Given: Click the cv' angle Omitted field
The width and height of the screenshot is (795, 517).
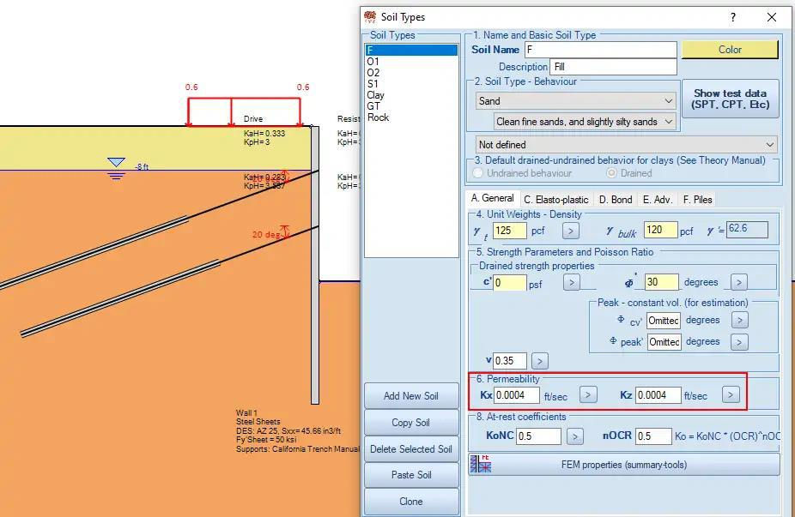Looking at the screenshot, I should pyautogui.click(x=663, y=321).
